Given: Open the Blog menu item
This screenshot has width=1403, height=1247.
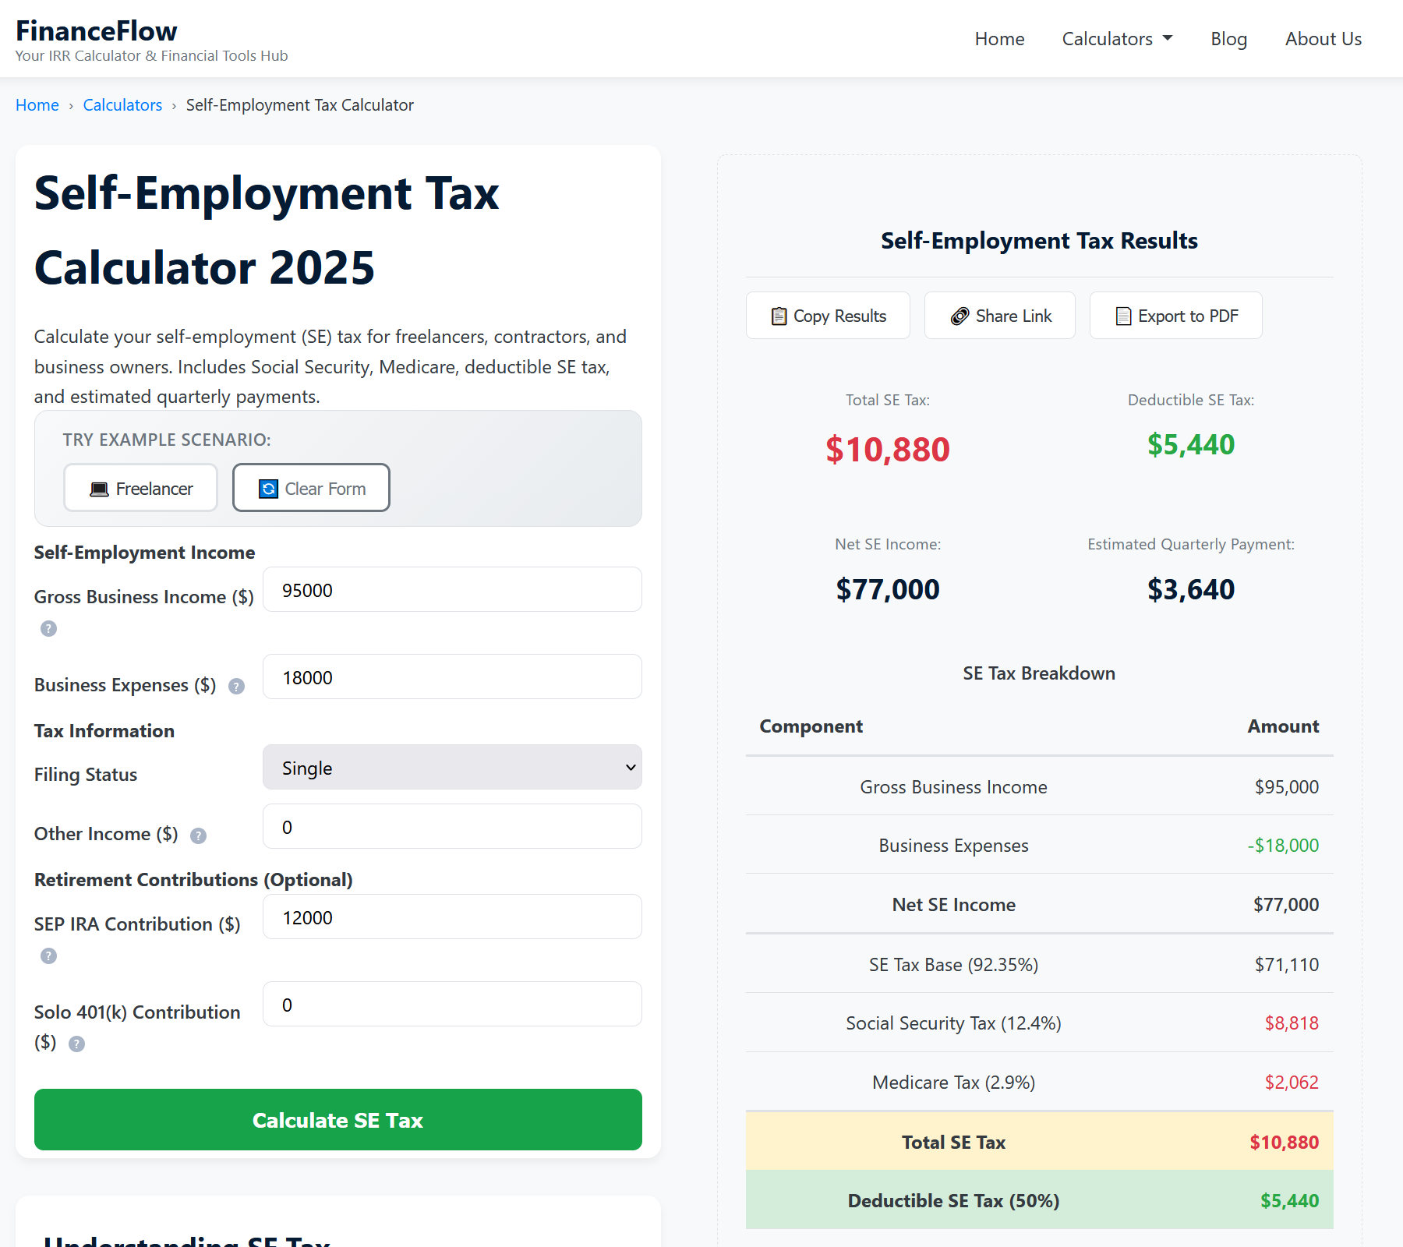Looking at the screenshot, I should [x=1228, y=38].
